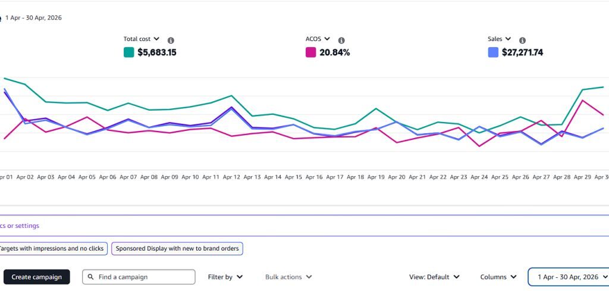Select Targets with impressions and no clicks filter
This screenshot has height=291, width=609.
[52, 249]
